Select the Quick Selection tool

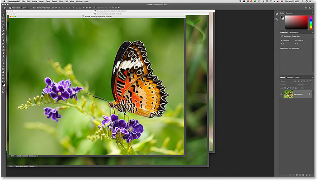(x=3, y=25)
